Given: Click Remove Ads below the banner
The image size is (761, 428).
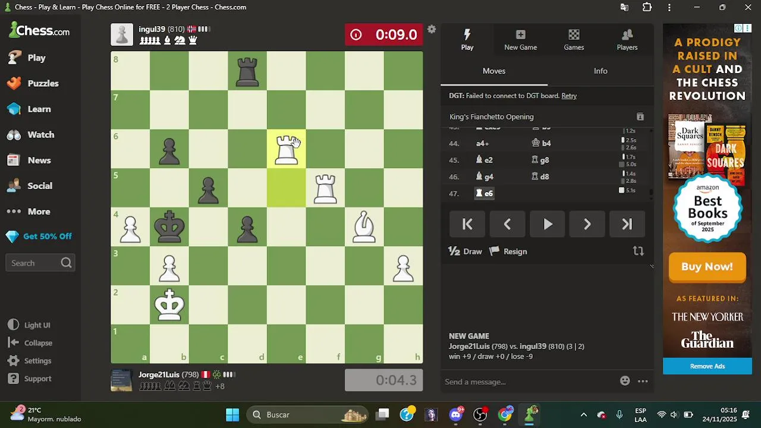Looking at the screenshot, I should [707, 366].
